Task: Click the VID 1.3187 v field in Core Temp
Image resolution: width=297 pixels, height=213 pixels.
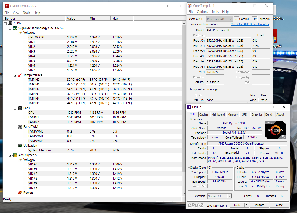Action: [x=215, y=72]
